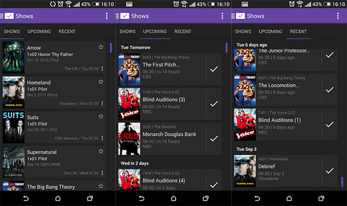
Task: Open Suits poster thumbnail
Action: tap(14, 127)
